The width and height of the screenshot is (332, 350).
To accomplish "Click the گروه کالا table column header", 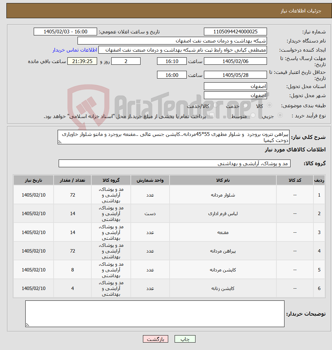I will pos(111,180).
